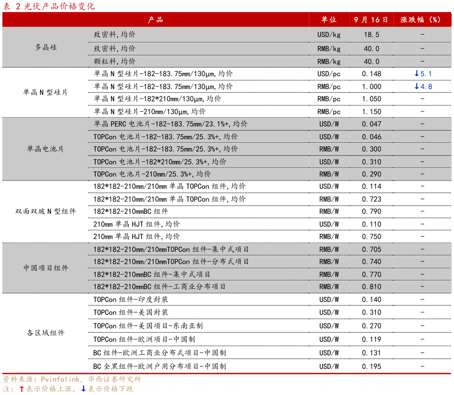Click the price value '0.119'
The image size is (454, 395).
[x=372, y=339]
